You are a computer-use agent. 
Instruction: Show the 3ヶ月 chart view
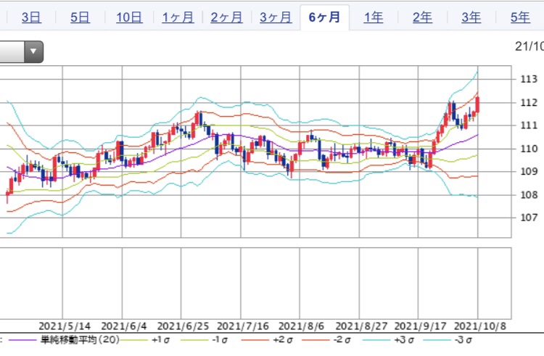276,17
